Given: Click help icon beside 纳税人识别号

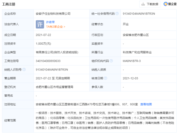Looking at the screenshot, I should (x=24, y=70).
